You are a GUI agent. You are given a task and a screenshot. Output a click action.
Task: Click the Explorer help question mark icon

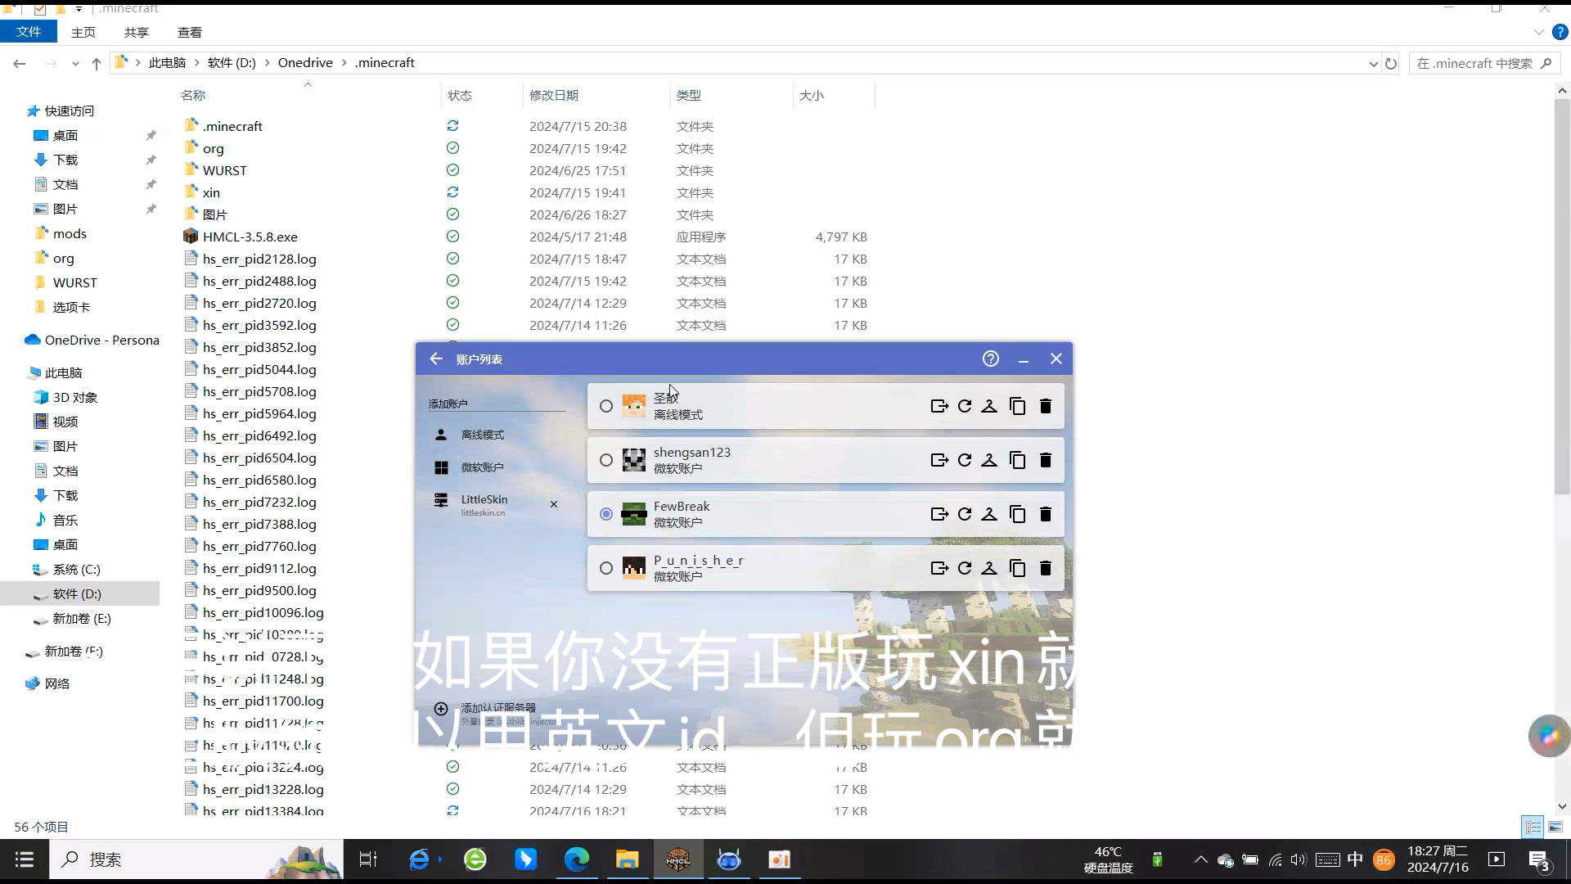point(1560,32)
